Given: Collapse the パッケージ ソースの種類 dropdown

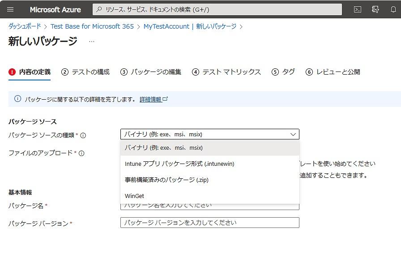Looking at the screenshot, I should pos(210,134).
